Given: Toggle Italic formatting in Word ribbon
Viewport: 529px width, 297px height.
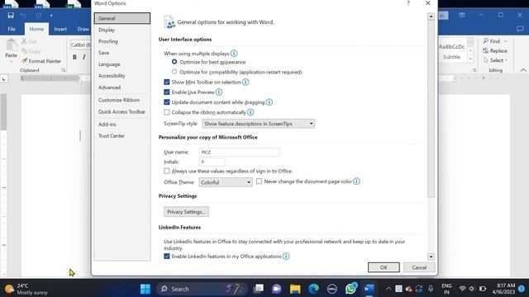Looking at the screenshot, I should click(84, 57).
